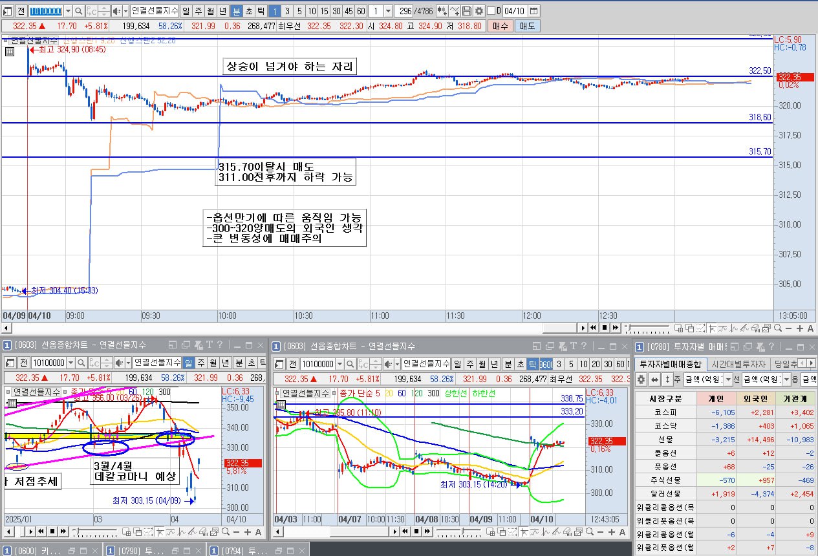Click the zoom magnifier in daily chart bottom toolbar
The width and height of the screenshot is (818, 556).
pyautogui.click(x=226, y=532)
